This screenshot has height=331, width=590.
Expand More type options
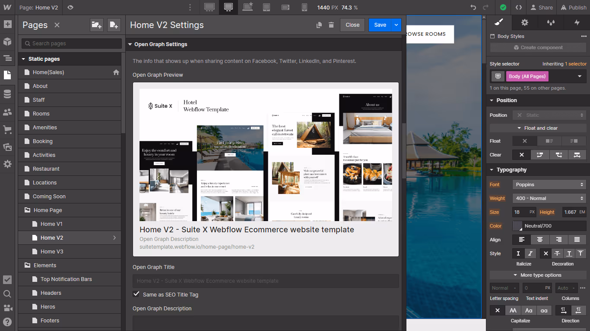tap(537, 275)
